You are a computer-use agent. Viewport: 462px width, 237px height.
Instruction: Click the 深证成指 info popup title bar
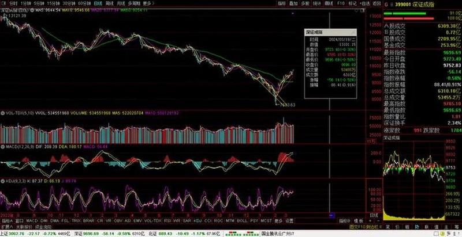pos(330,32)
